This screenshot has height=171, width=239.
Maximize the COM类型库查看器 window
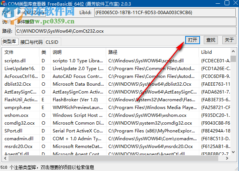(227, 3)
